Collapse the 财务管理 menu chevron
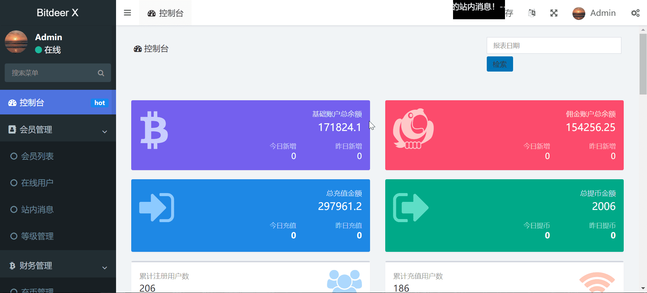 105,267
